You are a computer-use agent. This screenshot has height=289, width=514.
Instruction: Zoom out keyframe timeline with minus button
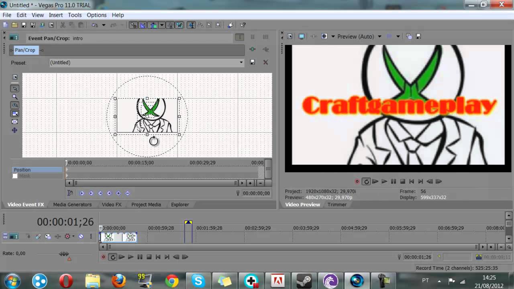click(x=260, y=183)
